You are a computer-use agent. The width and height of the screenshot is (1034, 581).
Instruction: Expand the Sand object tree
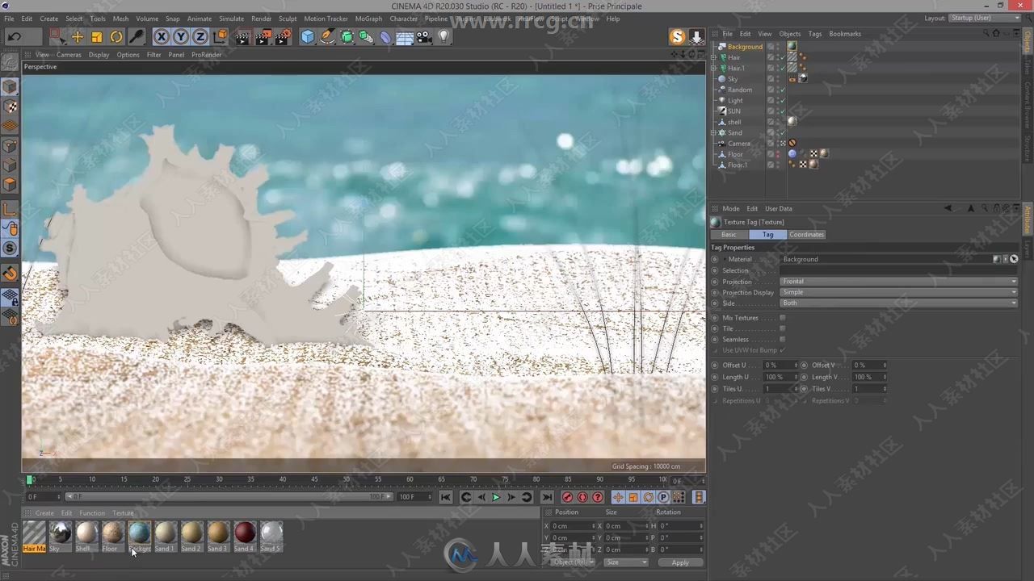713,132
